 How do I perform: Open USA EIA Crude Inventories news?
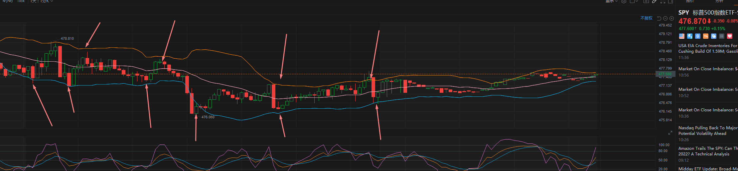(708, 48)
